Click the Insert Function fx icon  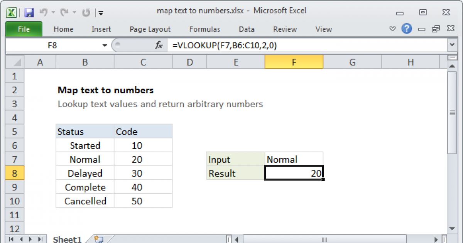159,46
